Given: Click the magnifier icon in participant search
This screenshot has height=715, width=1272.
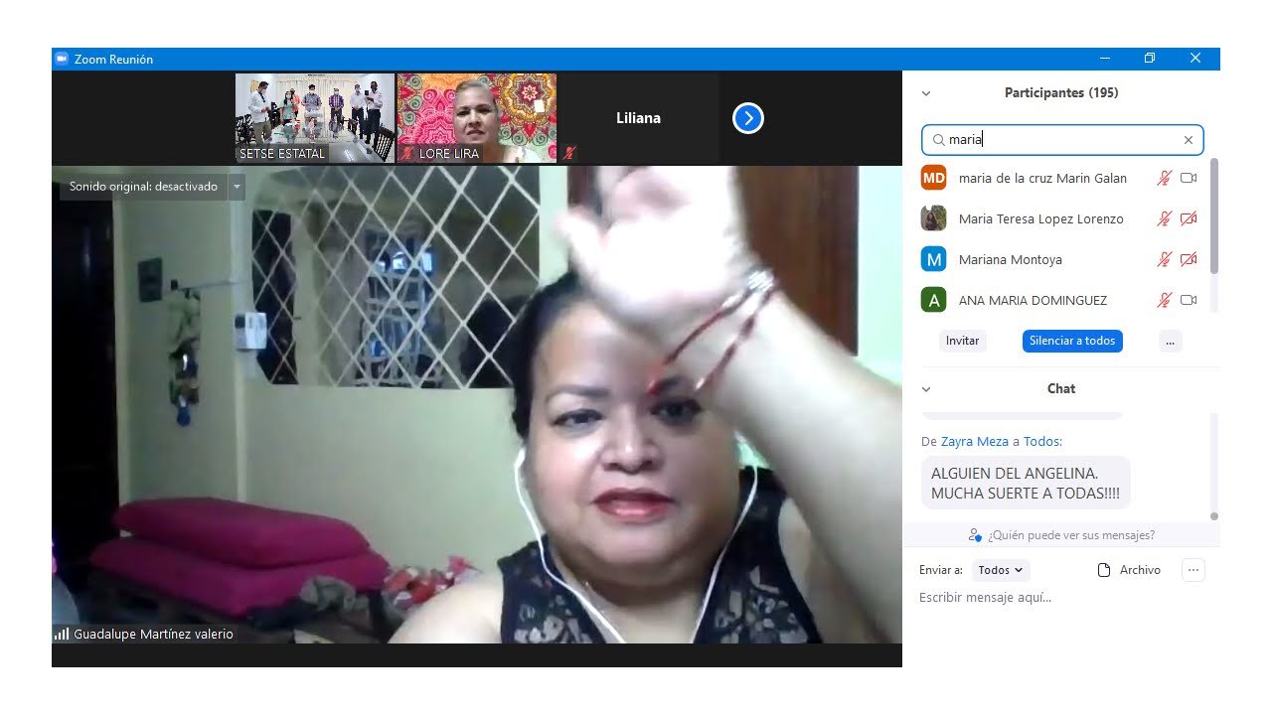Looking at the screenshot, I should click(x=938, y=140).
